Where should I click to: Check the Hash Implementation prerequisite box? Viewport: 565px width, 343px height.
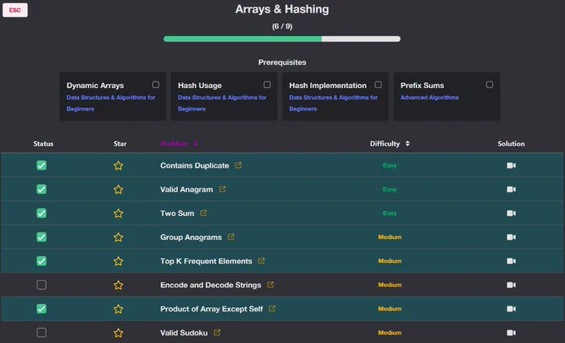[x=378, y=85]
